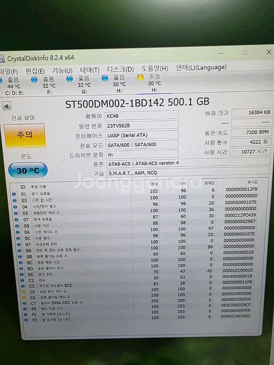The image size is (274, 365).
Task: Click the CrystalDiskInfo app icon in title bar
Action: 2,59
